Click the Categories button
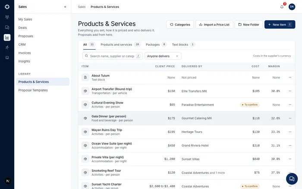The image size is (302, 189). click(180, 25)
